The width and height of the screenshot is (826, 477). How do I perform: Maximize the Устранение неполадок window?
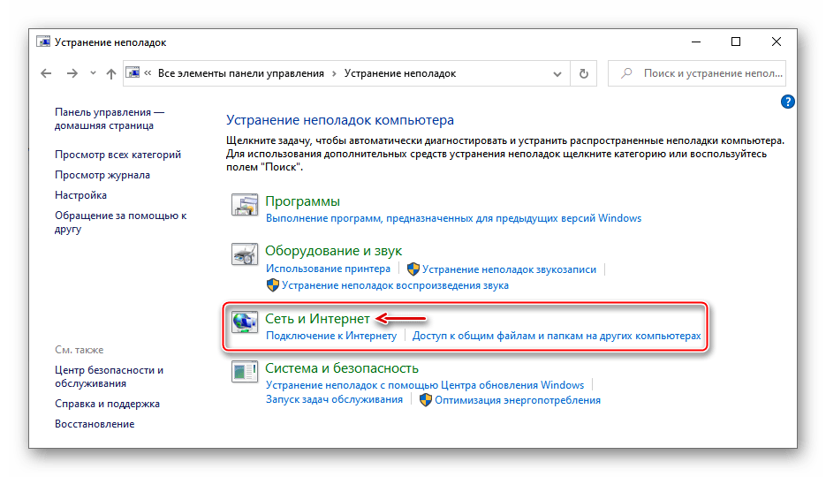[x=736, y=42]
